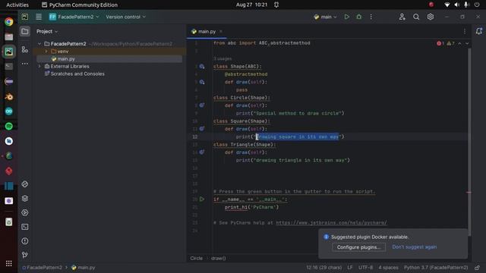Open More Actions beside the debug button
Image resolution: width=486 pixels, height=273 pixels.
tap(371, 17)
